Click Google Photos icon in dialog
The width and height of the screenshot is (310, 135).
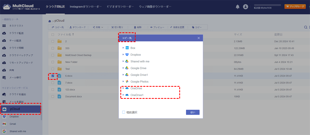click(127, 82)
